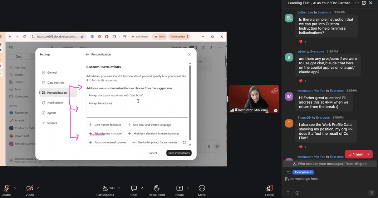Expand chat options arrow next to Chat

[x=142, y=188]
